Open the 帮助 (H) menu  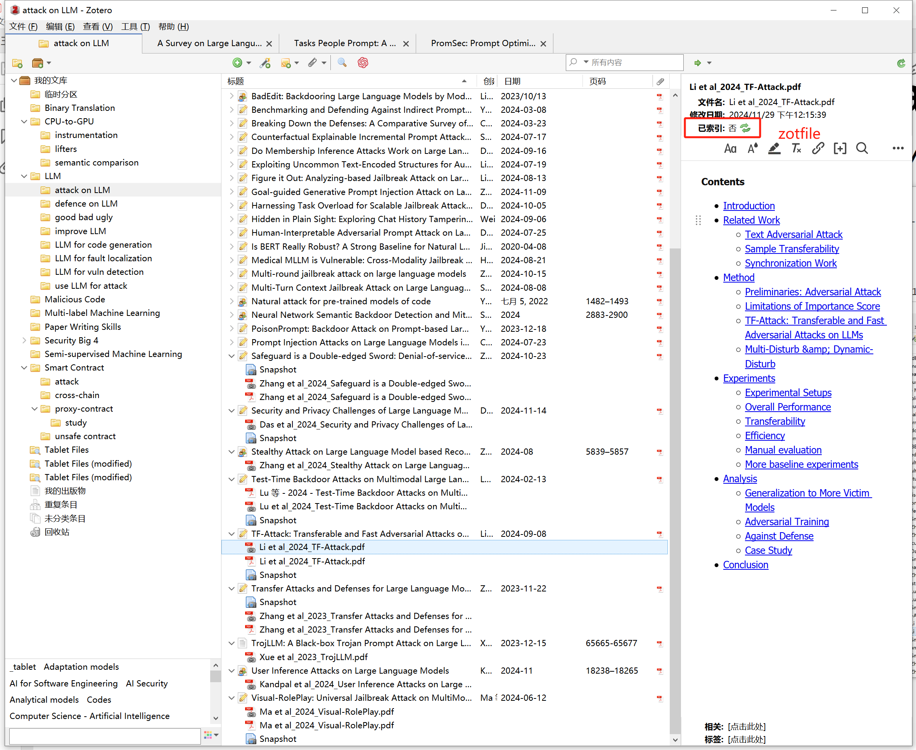coord(173,27)
